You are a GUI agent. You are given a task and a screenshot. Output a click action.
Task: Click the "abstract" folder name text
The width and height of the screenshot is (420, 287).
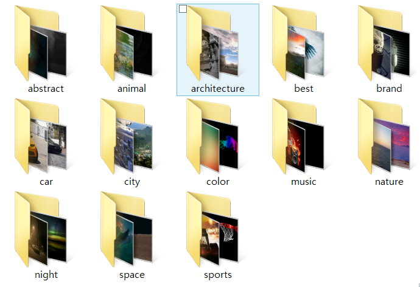(46, 89)
